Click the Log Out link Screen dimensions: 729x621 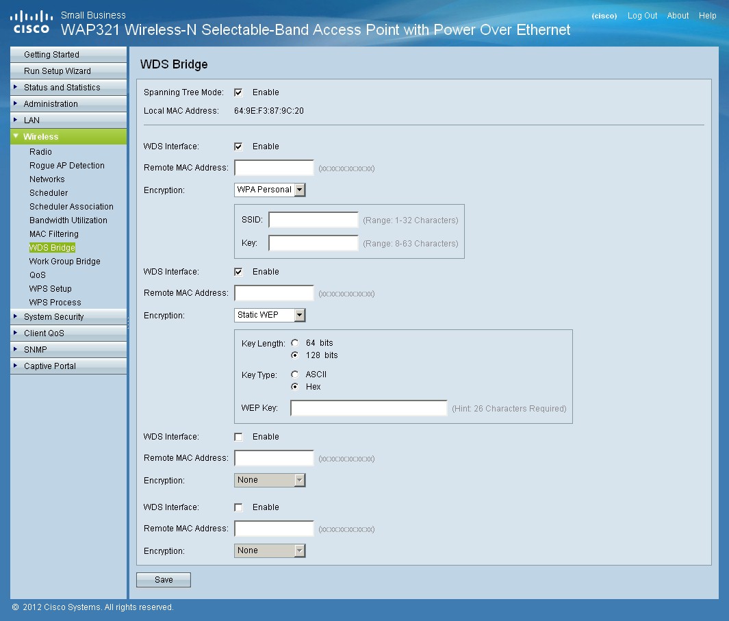pyautogui.click(x=642, y=16)
